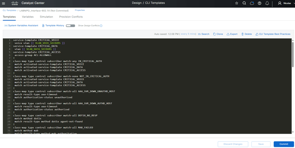295x148 pixels.
Task: Click the cloud status icon
Action: [252, 3]
